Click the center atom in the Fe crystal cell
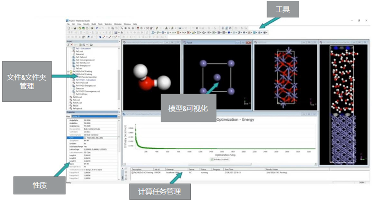Viewport: 375px width, 202px height. click(217, 77)
